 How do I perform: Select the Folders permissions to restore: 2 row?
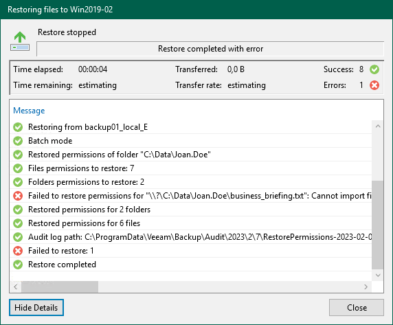tap(191, 182)
